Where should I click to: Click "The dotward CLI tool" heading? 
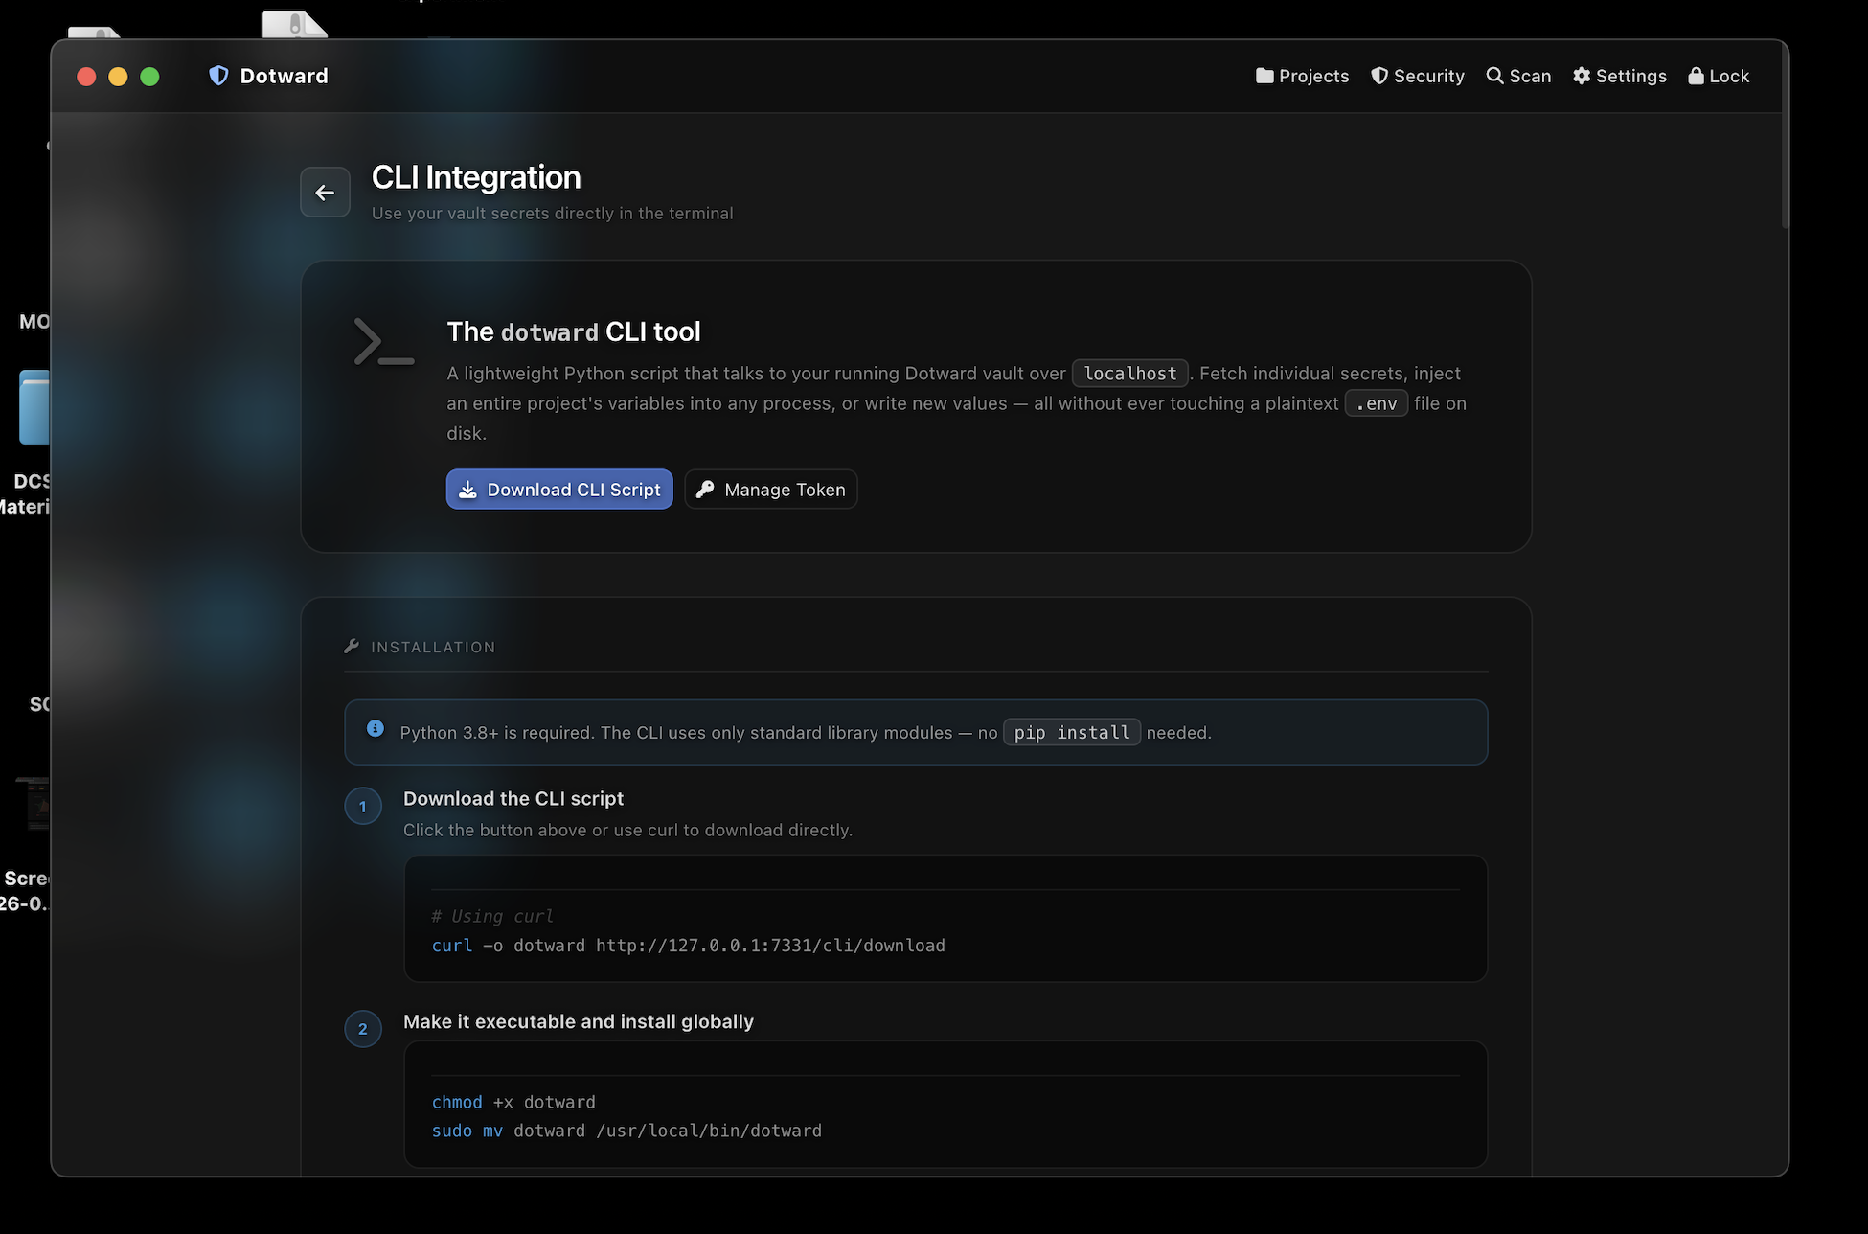[574, 331]
